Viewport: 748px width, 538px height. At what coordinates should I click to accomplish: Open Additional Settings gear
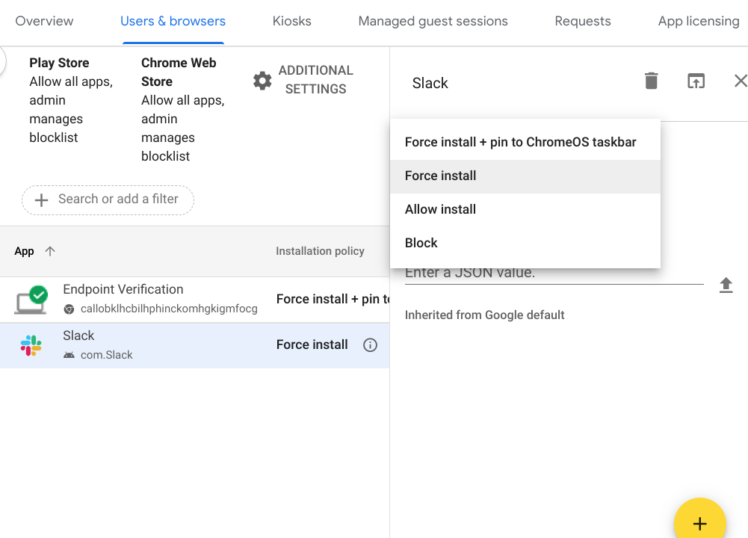pos(262,81)
